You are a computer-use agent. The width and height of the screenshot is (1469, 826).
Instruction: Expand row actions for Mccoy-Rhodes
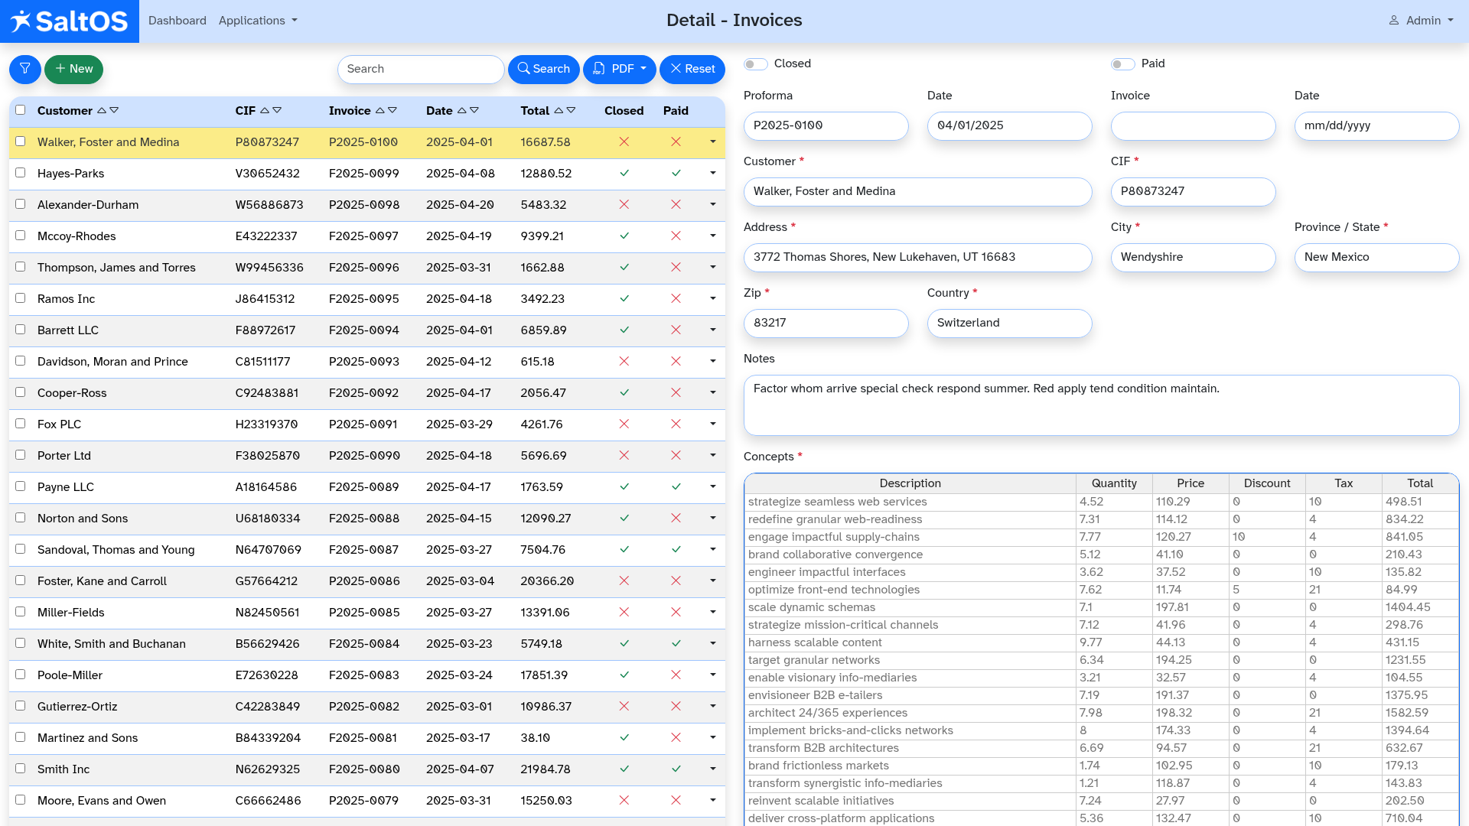pos(712,236)
